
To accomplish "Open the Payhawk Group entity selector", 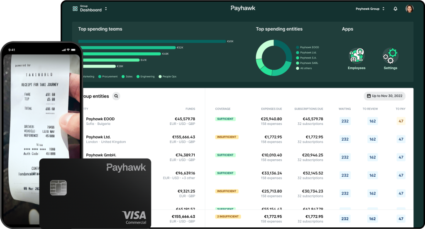I will click(x=370, y=9).
